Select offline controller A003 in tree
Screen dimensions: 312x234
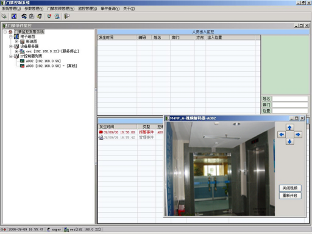[x=51, y=66]
